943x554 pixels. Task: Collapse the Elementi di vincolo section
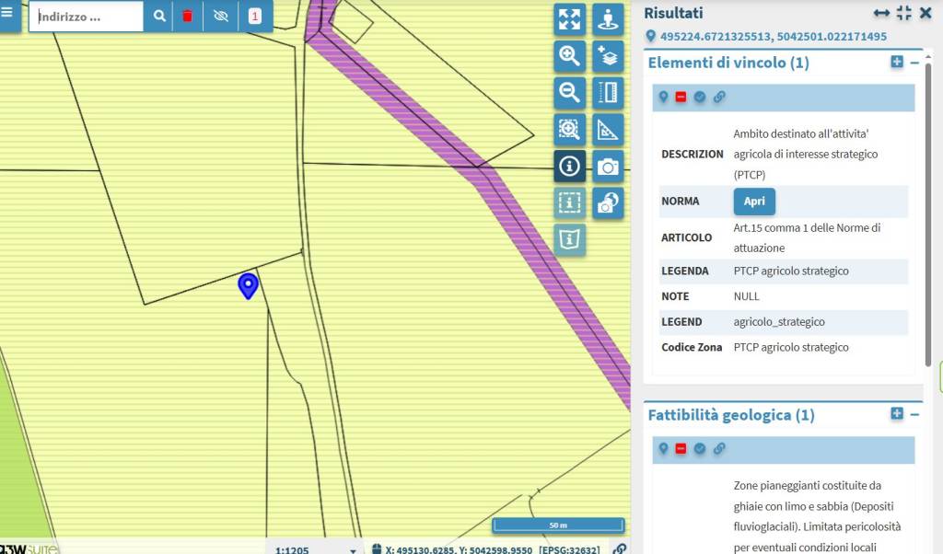914,63
